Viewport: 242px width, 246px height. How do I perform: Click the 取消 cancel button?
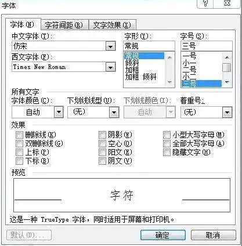(x=213, y=235)
